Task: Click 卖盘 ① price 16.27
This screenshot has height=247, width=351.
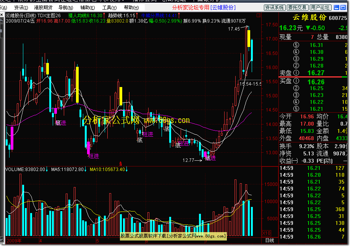Action: point(315,73)
